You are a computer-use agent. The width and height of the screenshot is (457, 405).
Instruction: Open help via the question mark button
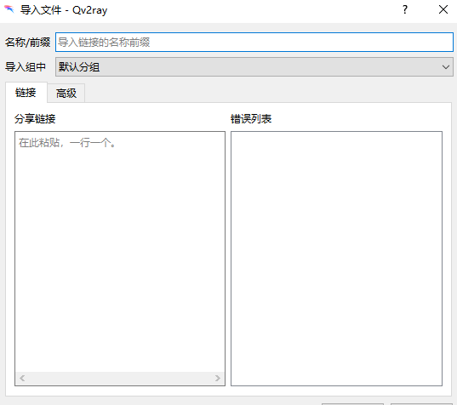(x=405, y=9)
